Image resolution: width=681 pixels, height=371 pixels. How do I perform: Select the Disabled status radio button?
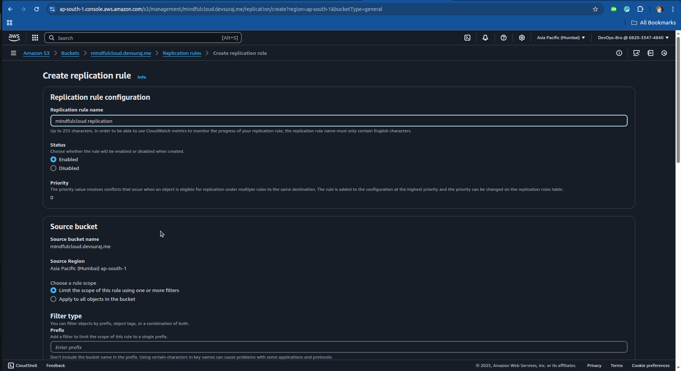click(53, 168)
